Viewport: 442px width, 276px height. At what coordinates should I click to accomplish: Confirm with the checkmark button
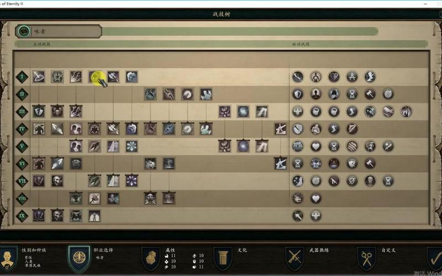435,258
